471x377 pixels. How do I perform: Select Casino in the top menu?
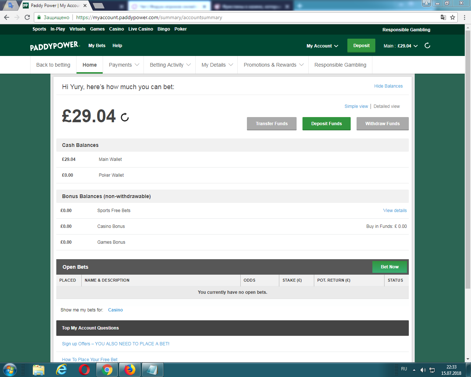117,29
